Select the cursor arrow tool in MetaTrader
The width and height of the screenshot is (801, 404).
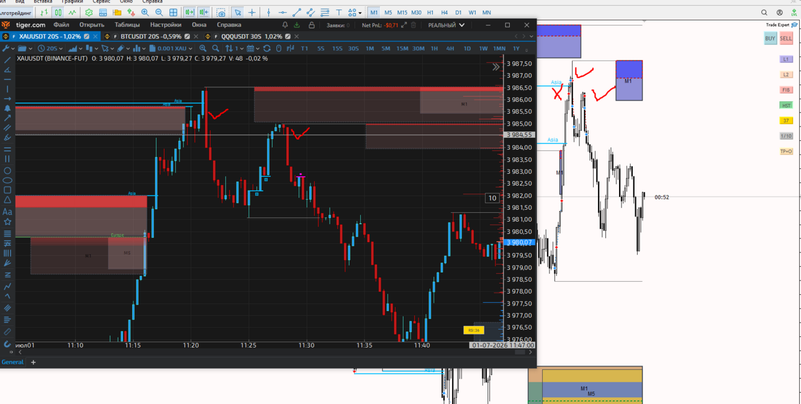pos(238,12)
